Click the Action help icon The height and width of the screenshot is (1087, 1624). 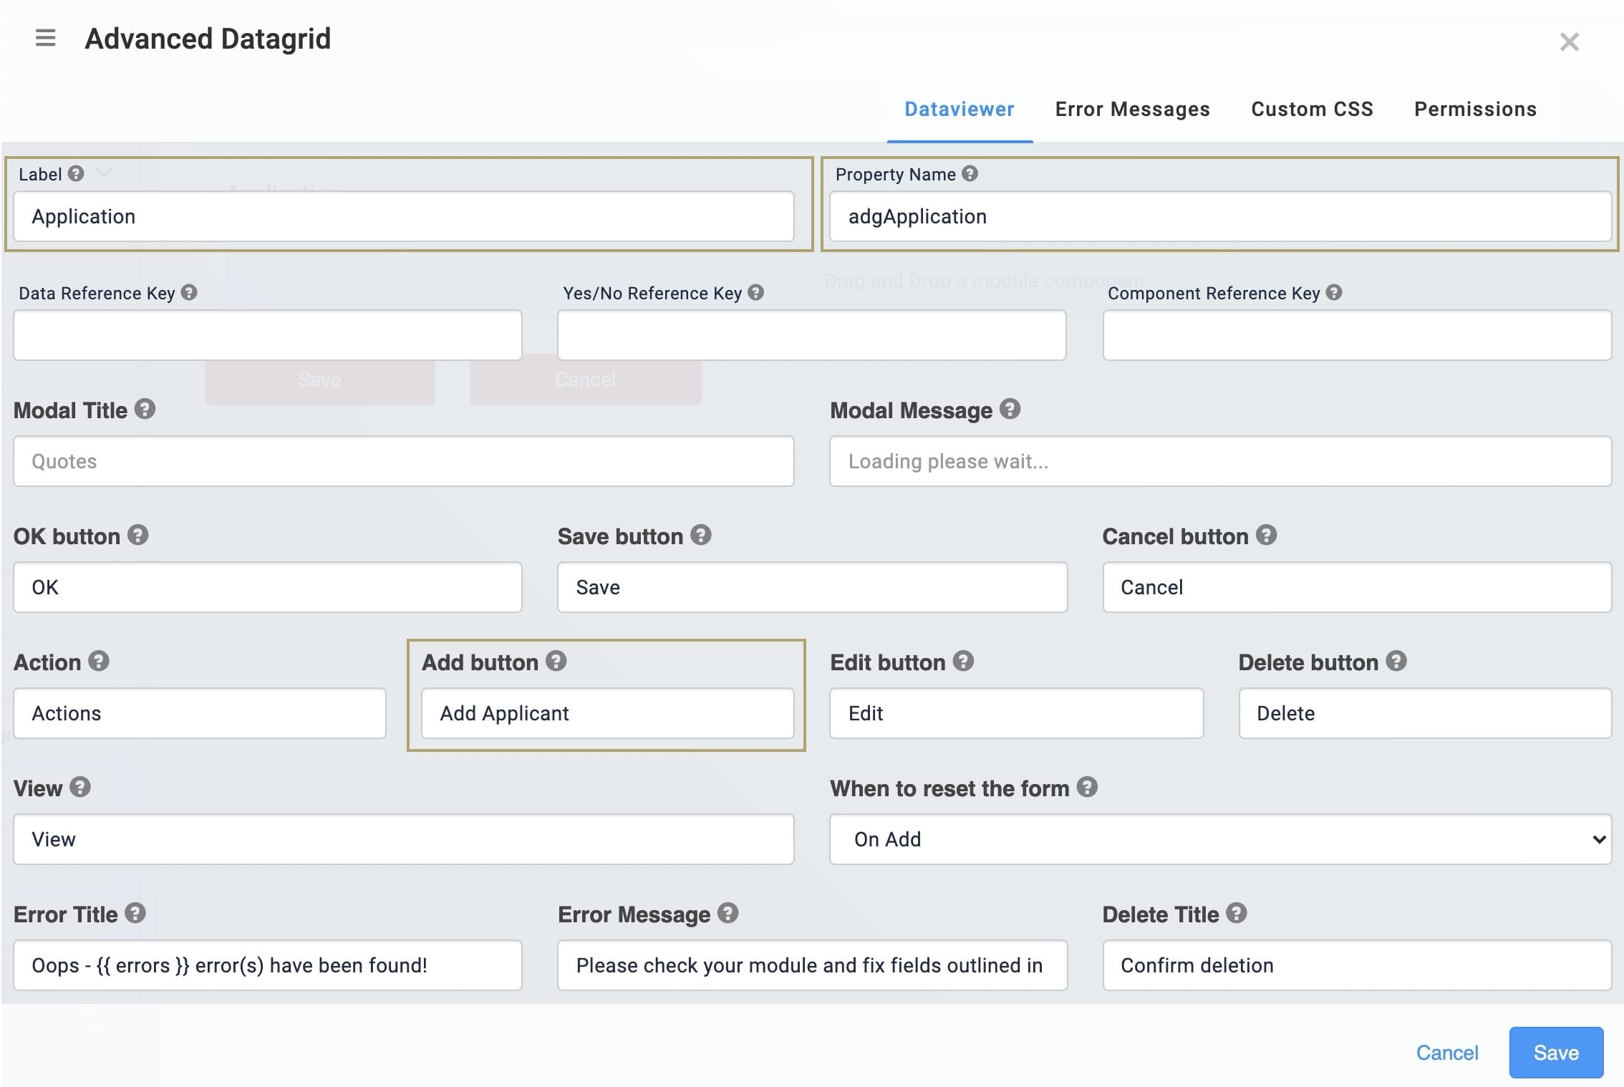click(98, 661)
